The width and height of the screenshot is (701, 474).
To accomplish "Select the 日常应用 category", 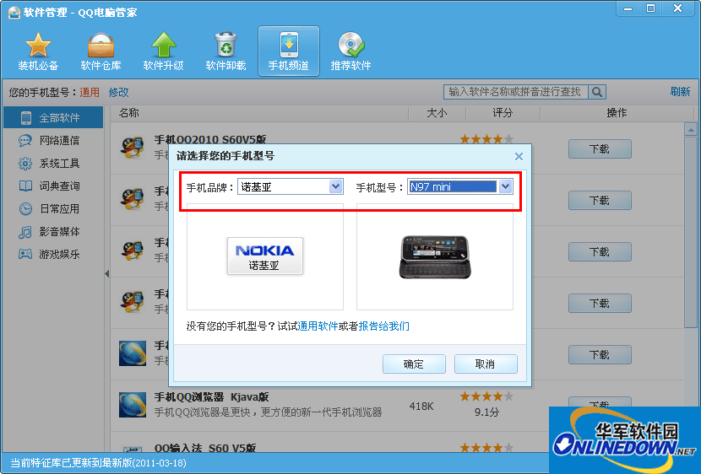I will pos(53,209).
